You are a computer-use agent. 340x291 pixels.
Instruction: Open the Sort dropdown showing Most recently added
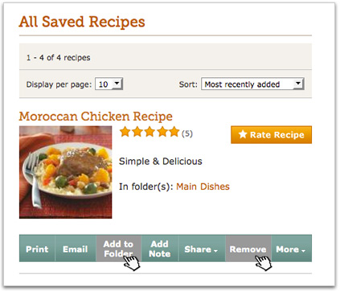(x=252, y=84)
